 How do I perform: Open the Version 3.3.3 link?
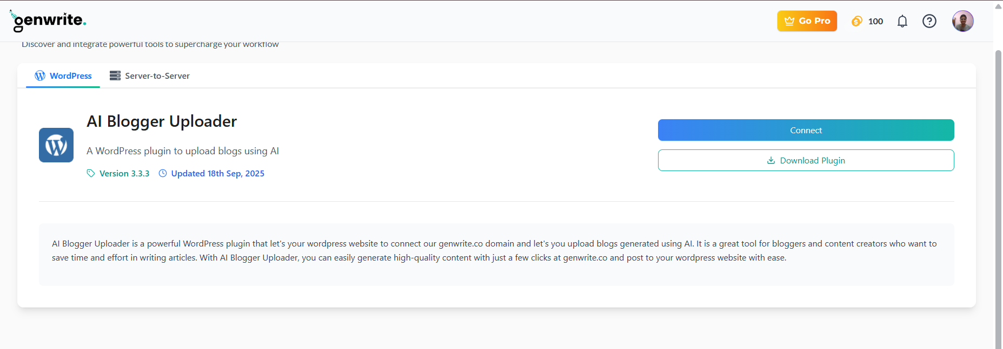(x=124, y=173)
